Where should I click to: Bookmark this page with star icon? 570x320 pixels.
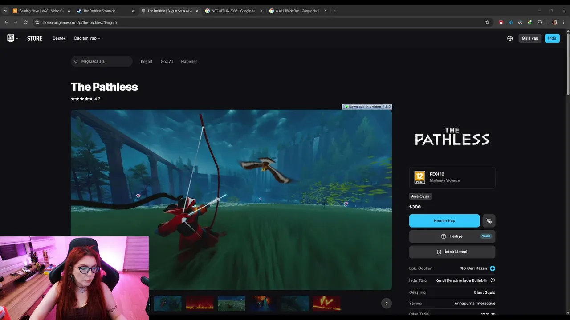(x=487, y=22)
